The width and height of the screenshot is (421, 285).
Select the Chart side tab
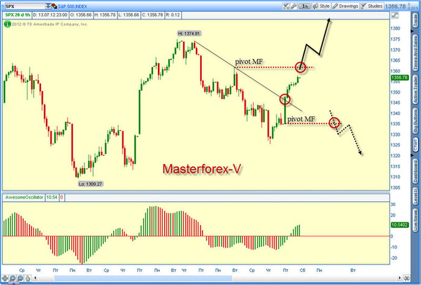[415, 145]
